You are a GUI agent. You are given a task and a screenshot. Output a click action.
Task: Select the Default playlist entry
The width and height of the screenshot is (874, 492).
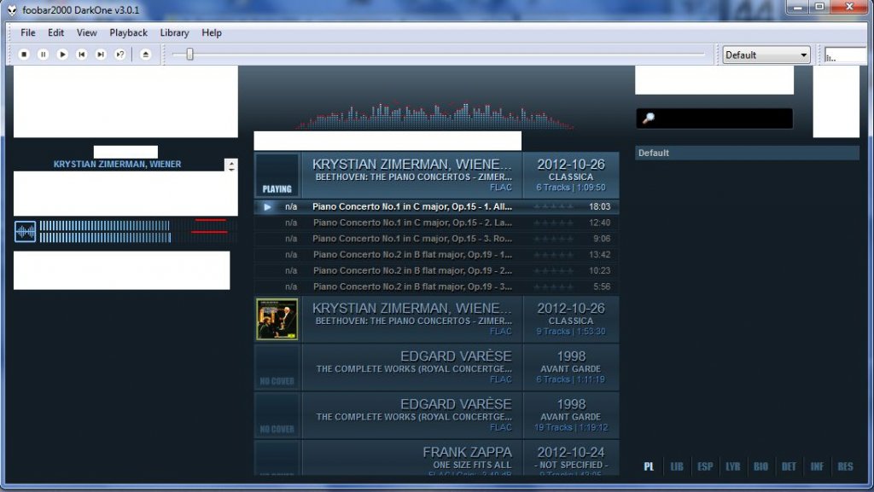747,153
